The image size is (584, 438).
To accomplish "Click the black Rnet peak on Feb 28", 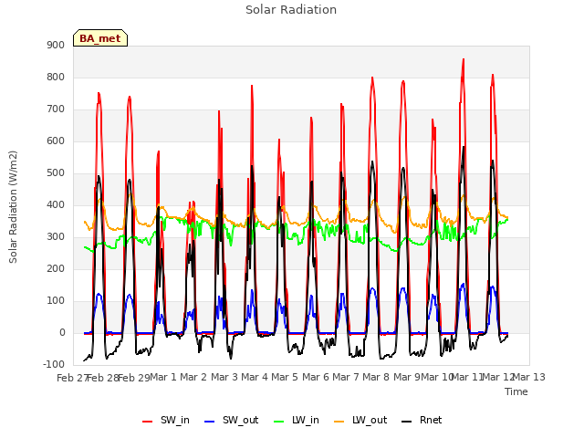I will [99, 176].
